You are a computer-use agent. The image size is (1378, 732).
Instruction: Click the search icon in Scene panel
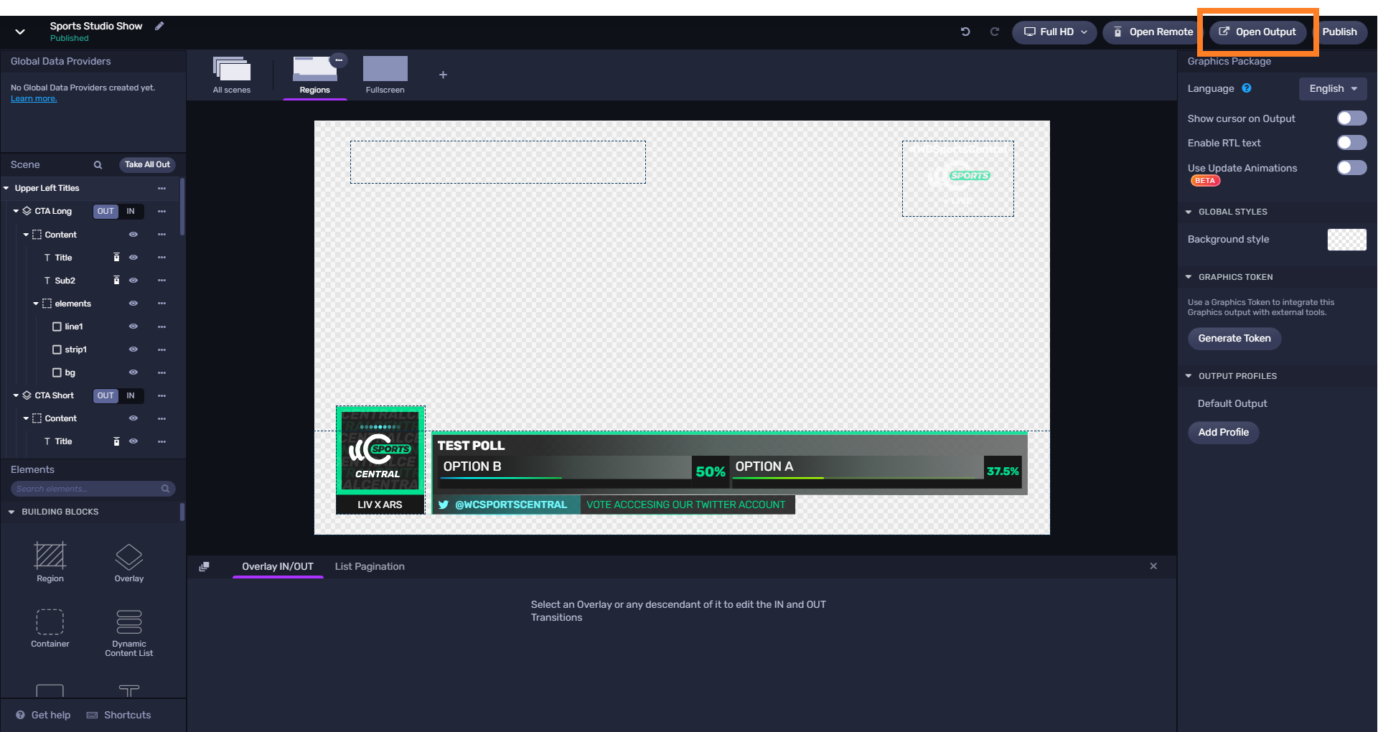[x=98, y=165]
